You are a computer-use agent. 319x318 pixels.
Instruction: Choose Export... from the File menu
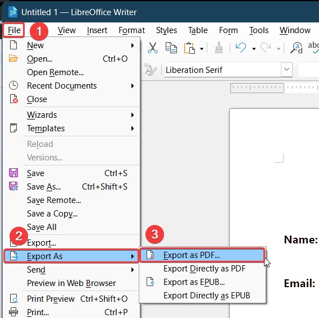[71, 243]
